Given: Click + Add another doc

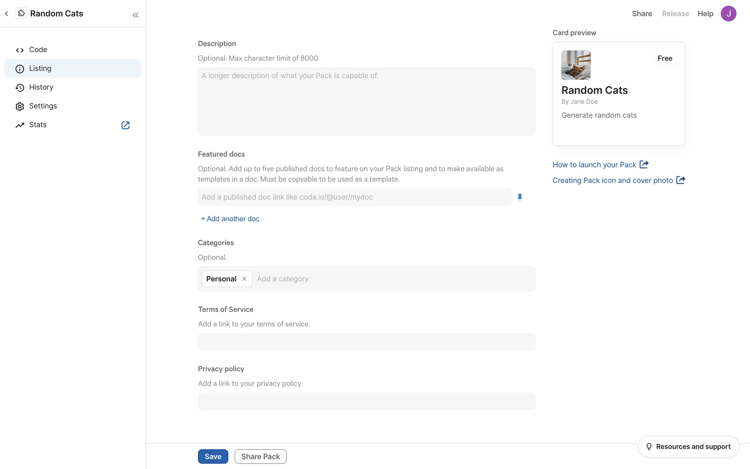Looking at the screenshot, I should coord(230,219).
